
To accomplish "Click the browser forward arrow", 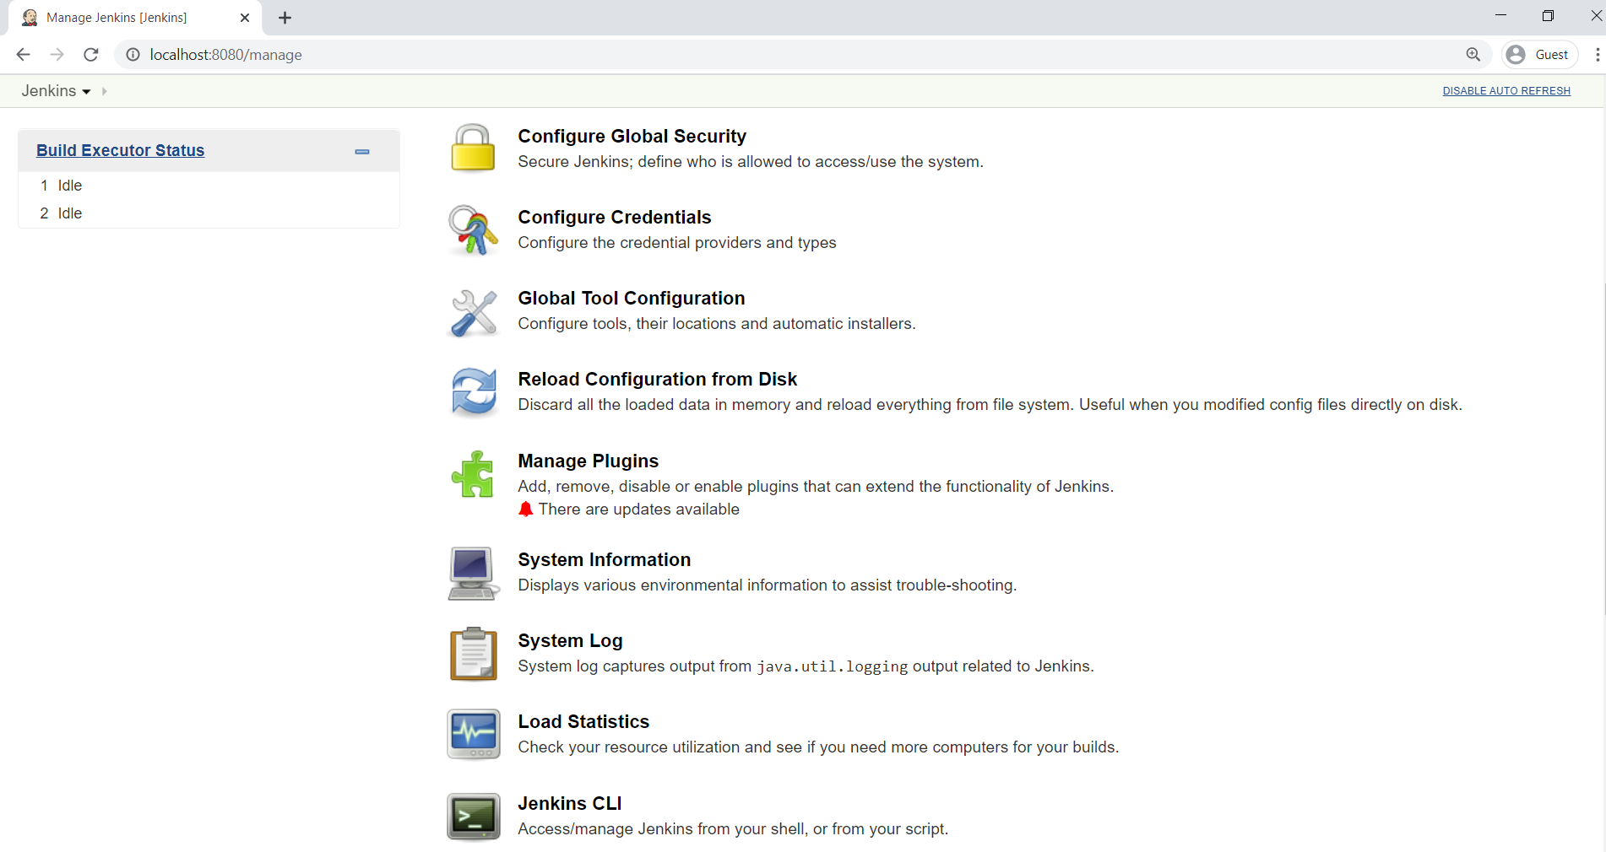I will [x=57, y=55].
